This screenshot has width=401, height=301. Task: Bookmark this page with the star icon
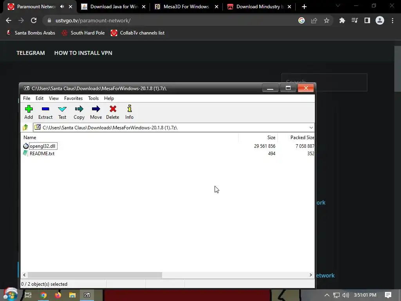[327, 20]
